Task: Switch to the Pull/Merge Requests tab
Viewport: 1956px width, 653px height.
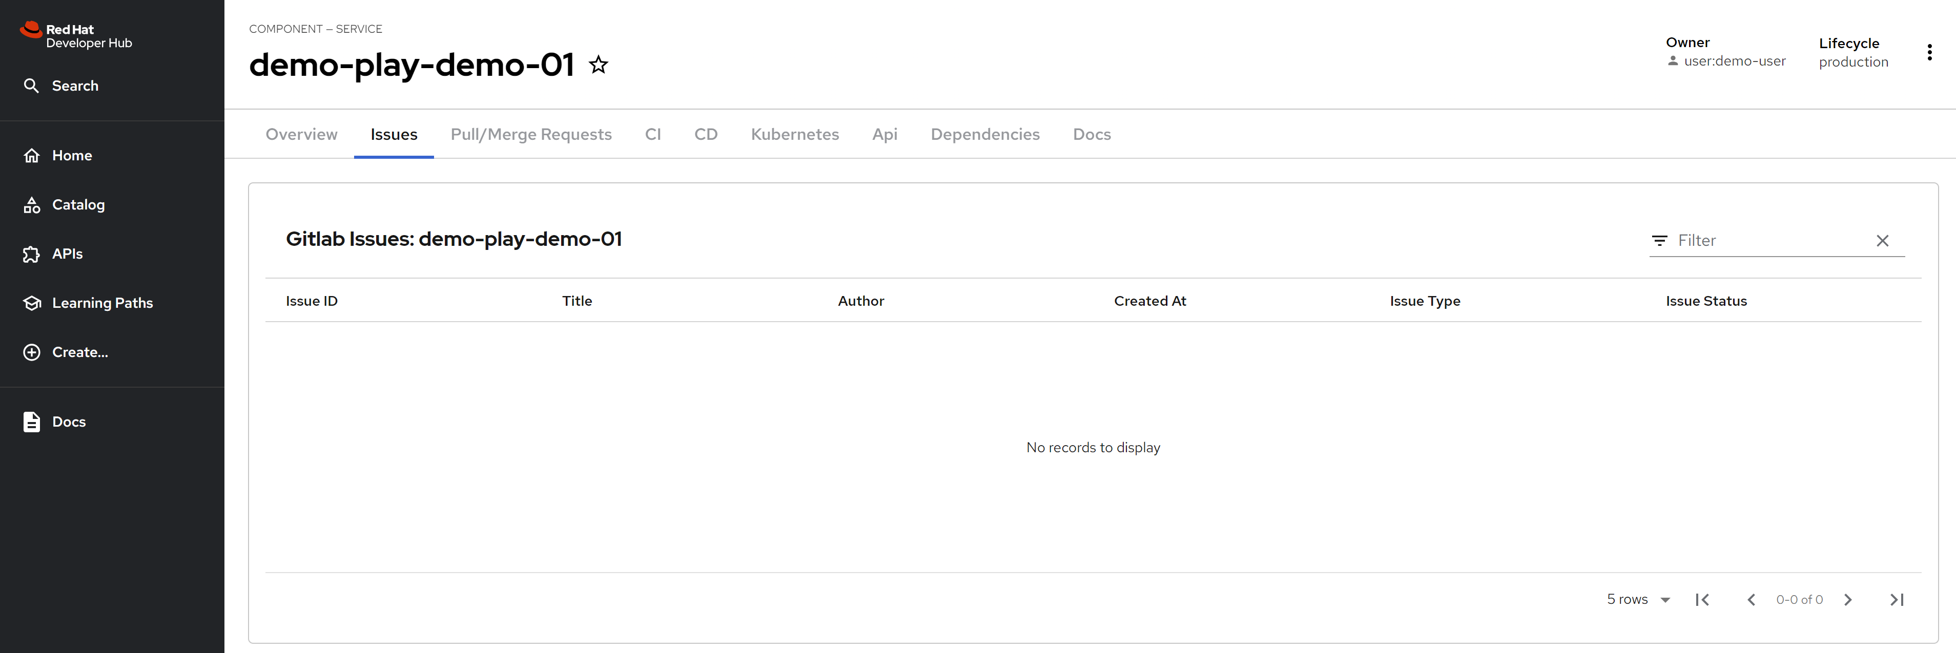Action: tap(531, 134)
